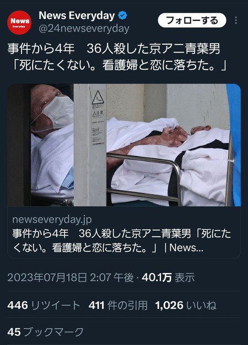Screen dimensions: 248x345
Task: Select the tweet text starting with 事件から4年
Action: (117, 57)
